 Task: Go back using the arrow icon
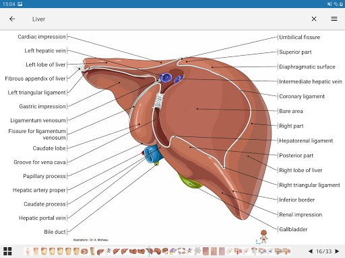(12, 19)
